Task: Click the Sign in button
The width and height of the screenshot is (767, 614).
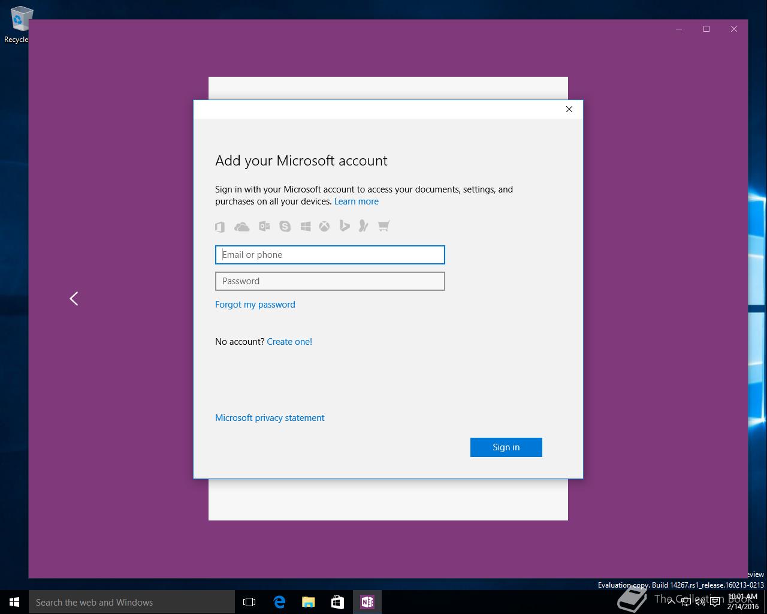Action: click(506, 447)
